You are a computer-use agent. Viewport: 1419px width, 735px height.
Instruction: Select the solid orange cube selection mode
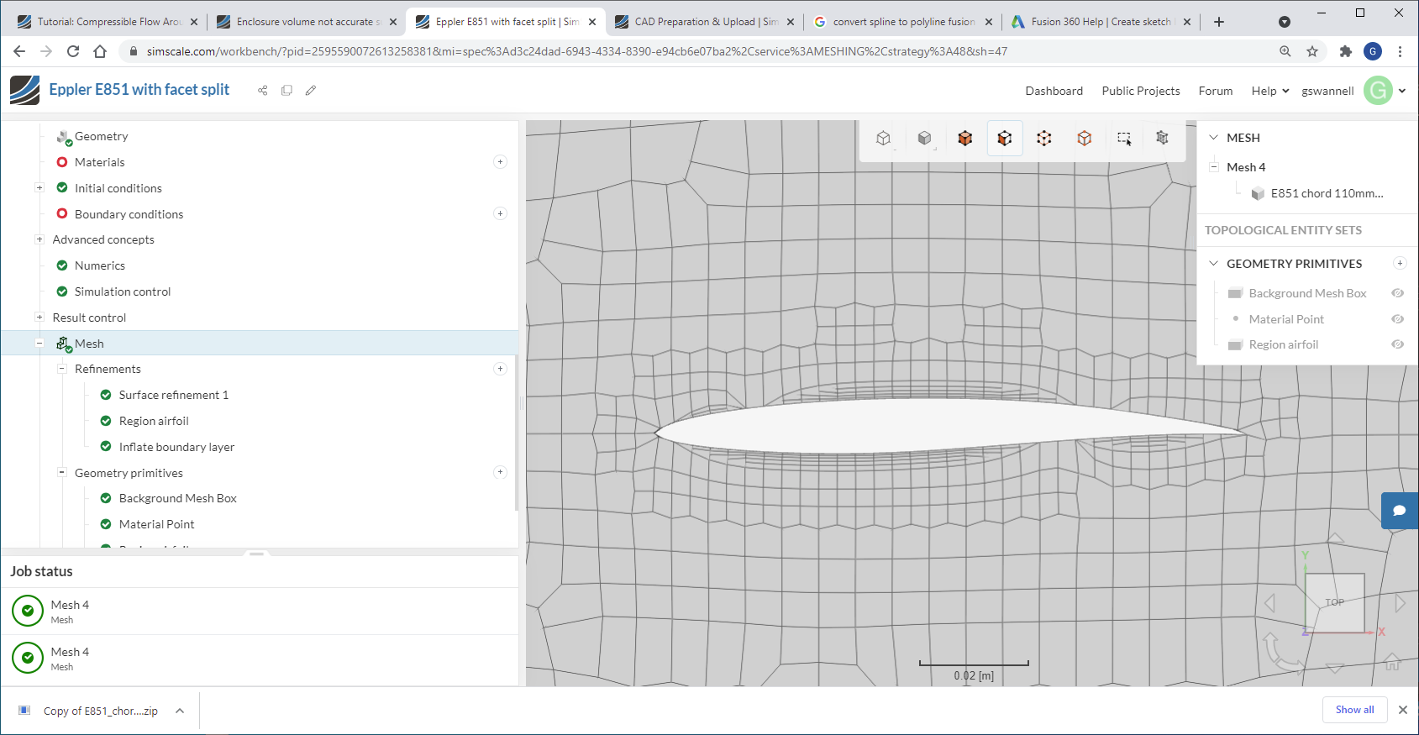coord(964,139)
